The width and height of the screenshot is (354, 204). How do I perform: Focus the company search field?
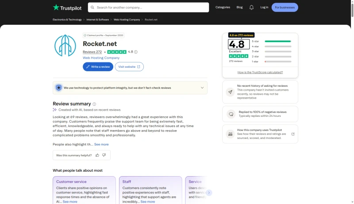(x=148, y=8)
